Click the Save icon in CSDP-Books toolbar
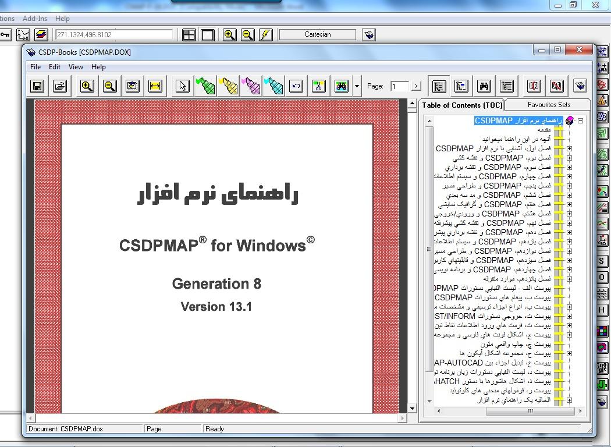 click(37, 86)
